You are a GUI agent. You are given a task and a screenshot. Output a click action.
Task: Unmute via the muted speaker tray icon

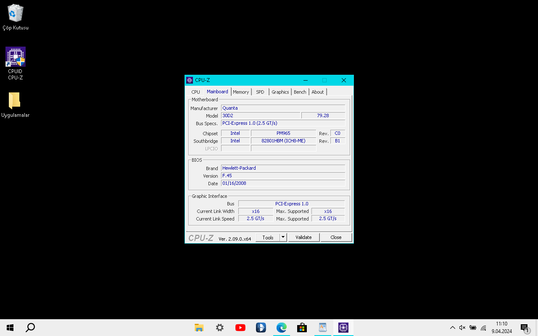coord(462,328)
